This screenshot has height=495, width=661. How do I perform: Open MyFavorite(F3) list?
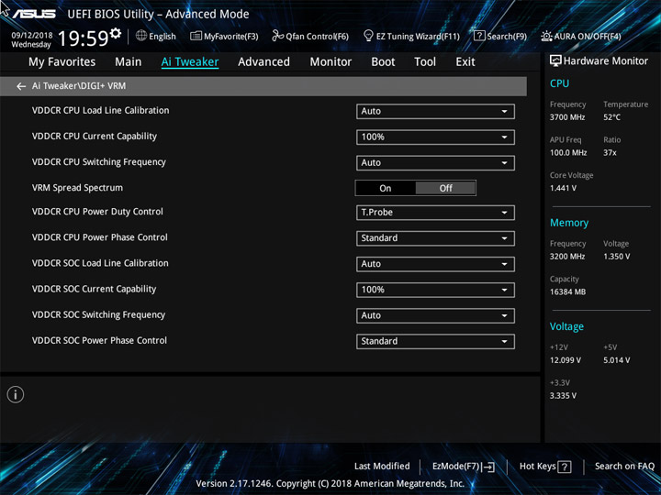tap(224, 36)
